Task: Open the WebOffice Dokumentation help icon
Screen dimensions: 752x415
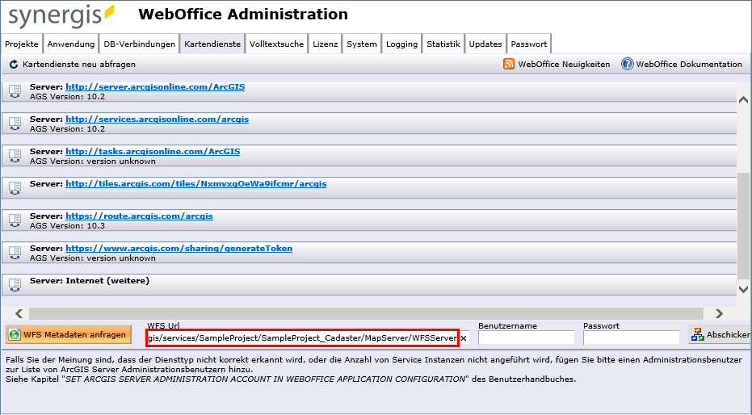Action: coord(628,64)
